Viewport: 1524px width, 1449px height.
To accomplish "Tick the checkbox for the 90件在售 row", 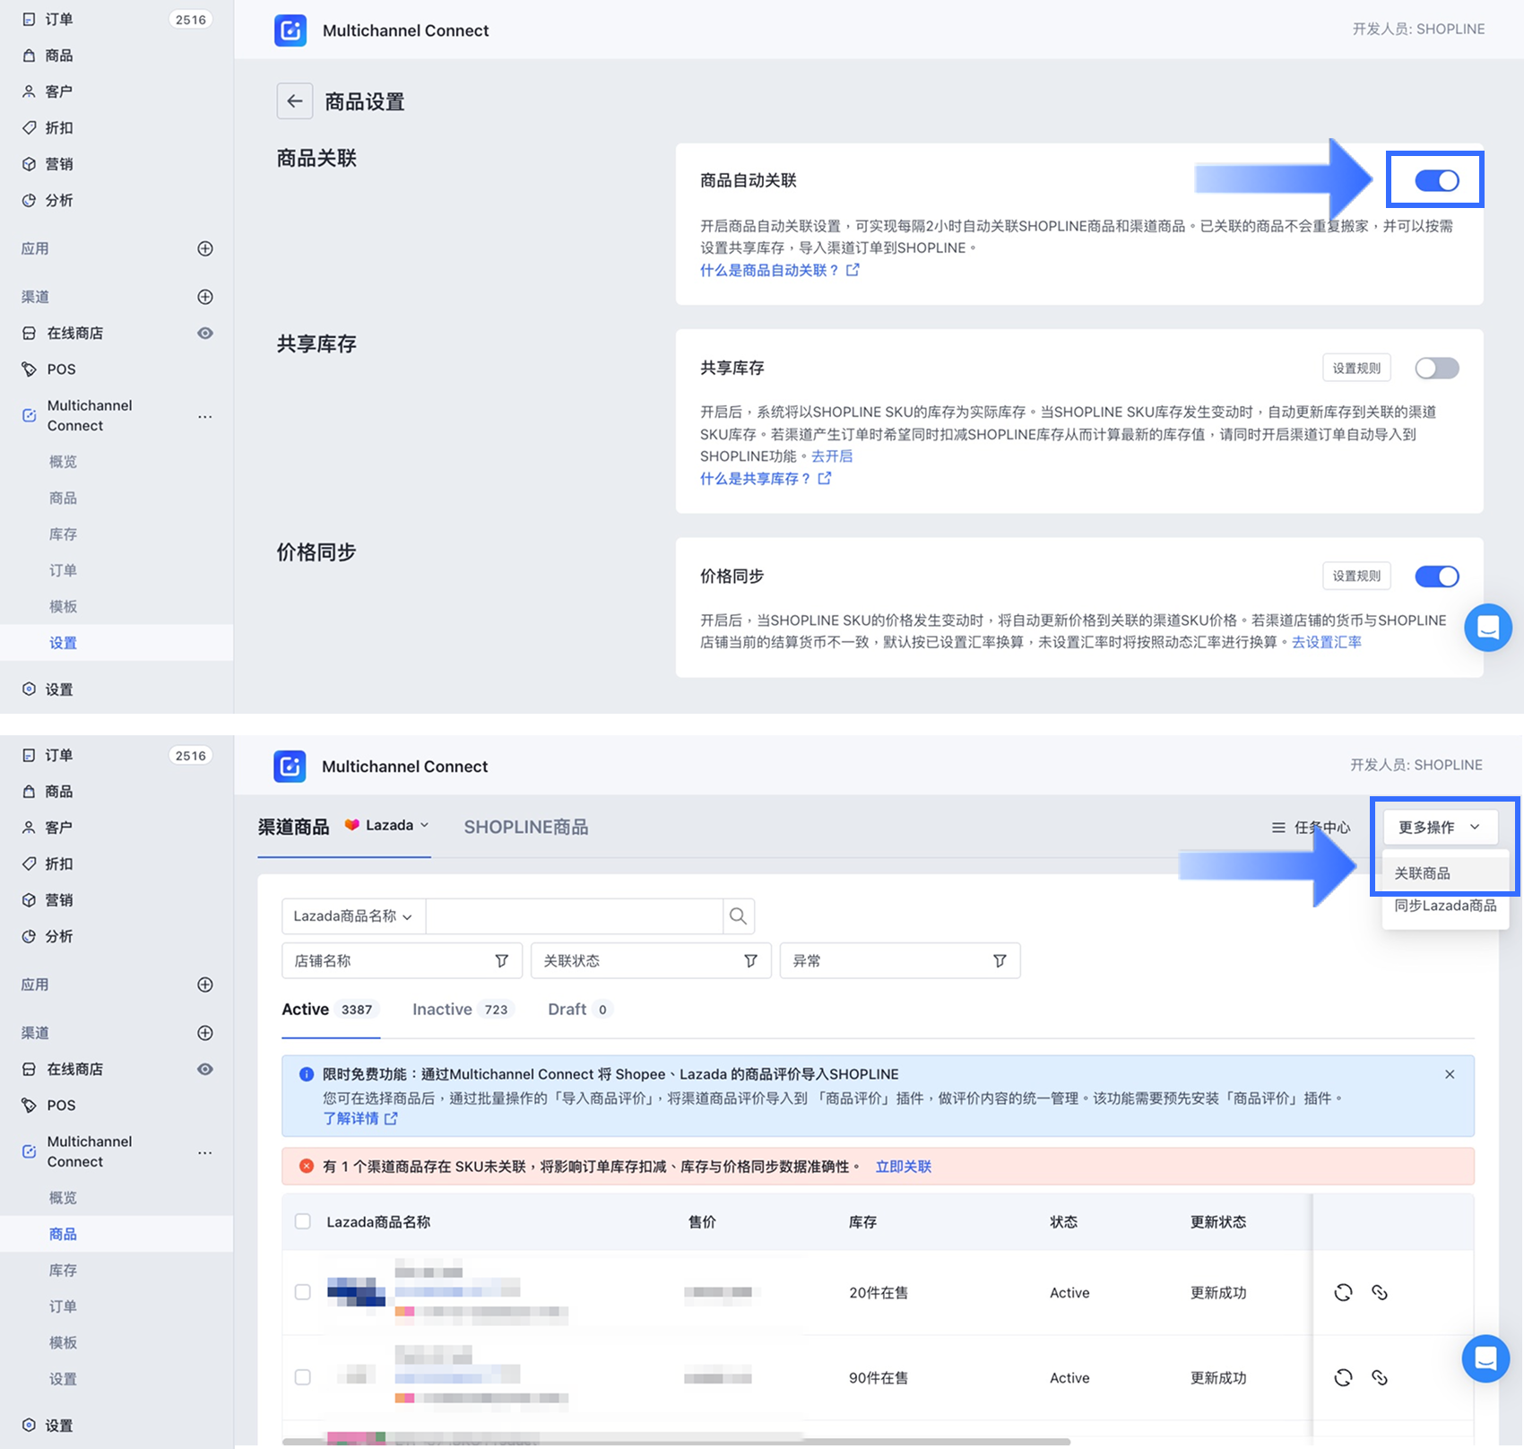I will (x=303, y=1377).
